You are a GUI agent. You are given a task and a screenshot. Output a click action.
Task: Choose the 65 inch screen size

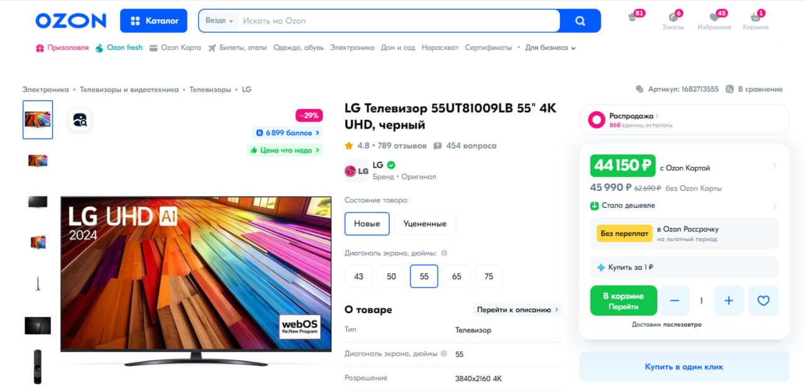pos(456,276)
